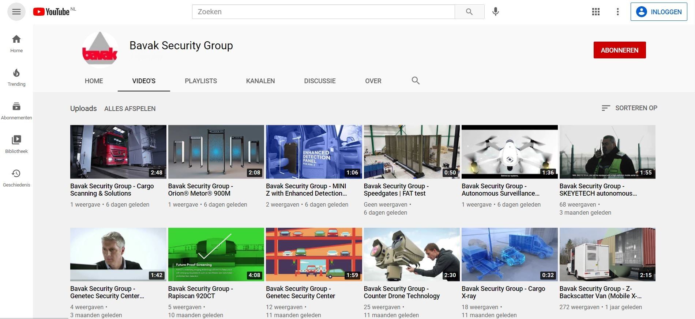
Task: Open Bibliotheek in the sidebar
Action: point(16,145)
